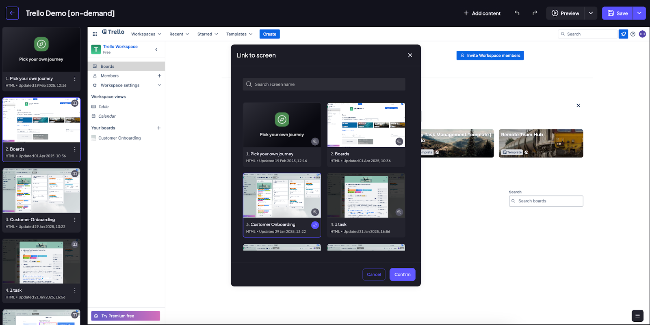Screen dimensions: 650x325
Task: Click guide icon on 1 task sidebar thumbnail
Action: pyautogui.click(x=75, y=244)
